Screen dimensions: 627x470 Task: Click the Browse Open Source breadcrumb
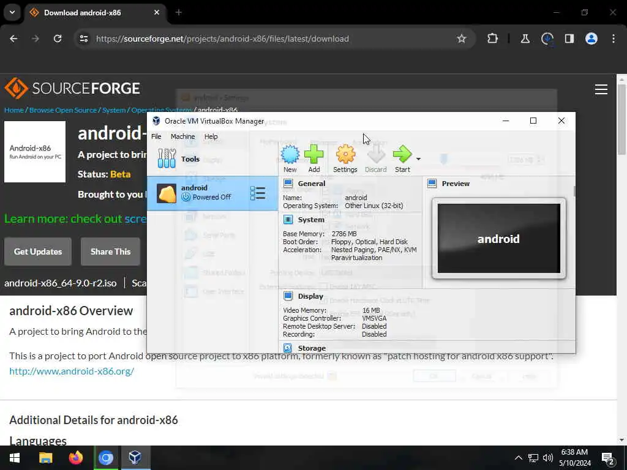click(63, 110)
